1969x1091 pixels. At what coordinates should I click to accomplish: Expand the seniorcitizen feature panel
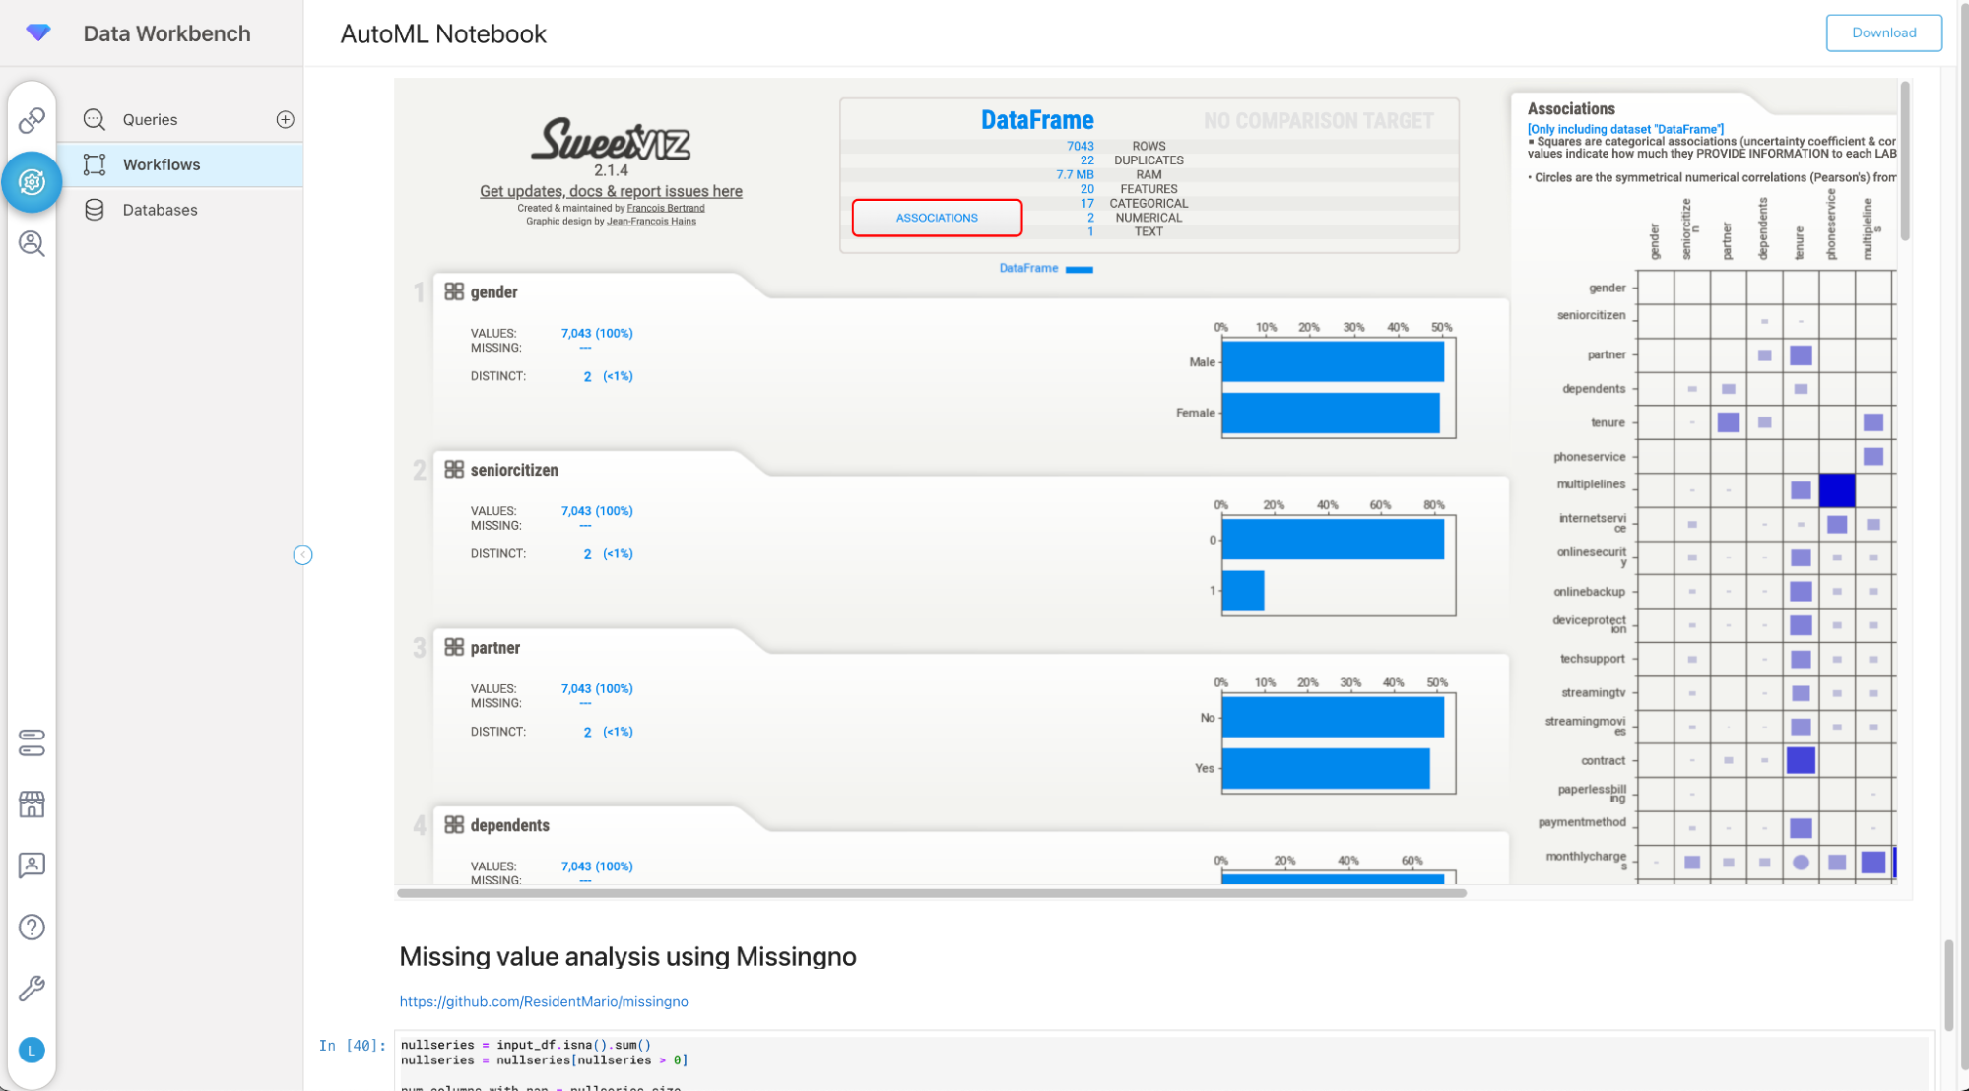[513, 470]
